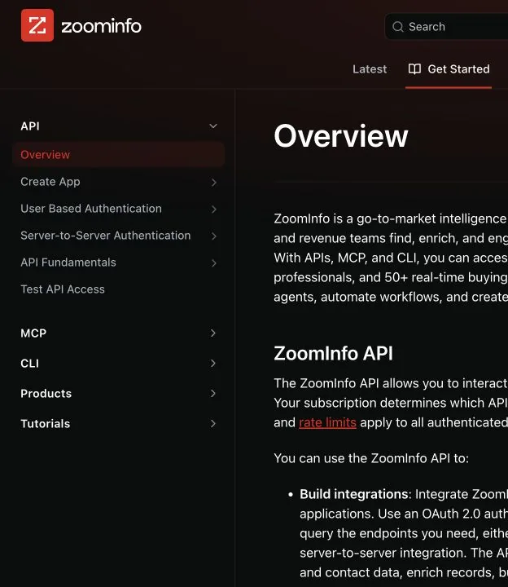Click the Products section label
The image size is (508, 587).
click(x=46, y=394)
